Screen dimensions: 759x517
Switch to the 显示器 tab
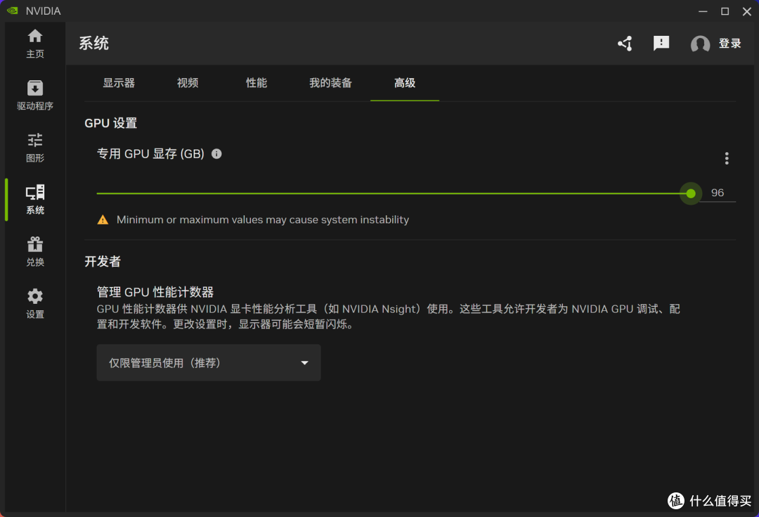click(119, 83)
